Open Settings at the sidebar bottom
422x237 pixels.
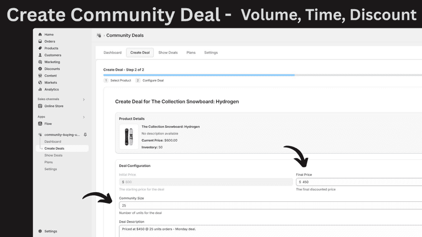click(50, 231)
